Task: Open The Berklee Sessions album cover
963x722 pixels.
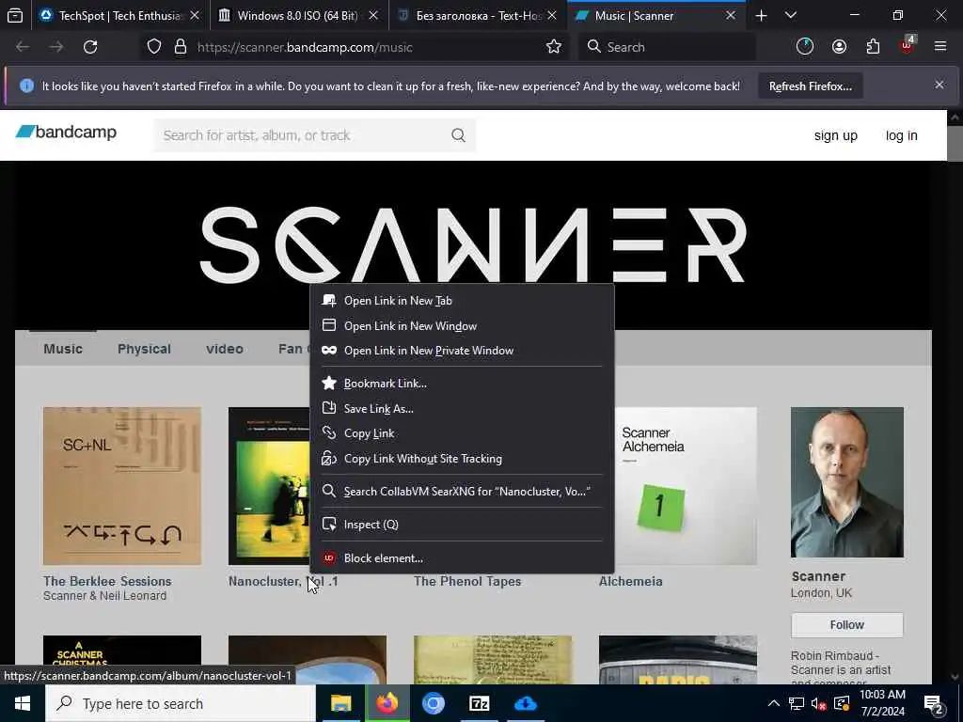Action: click(122, 486)
